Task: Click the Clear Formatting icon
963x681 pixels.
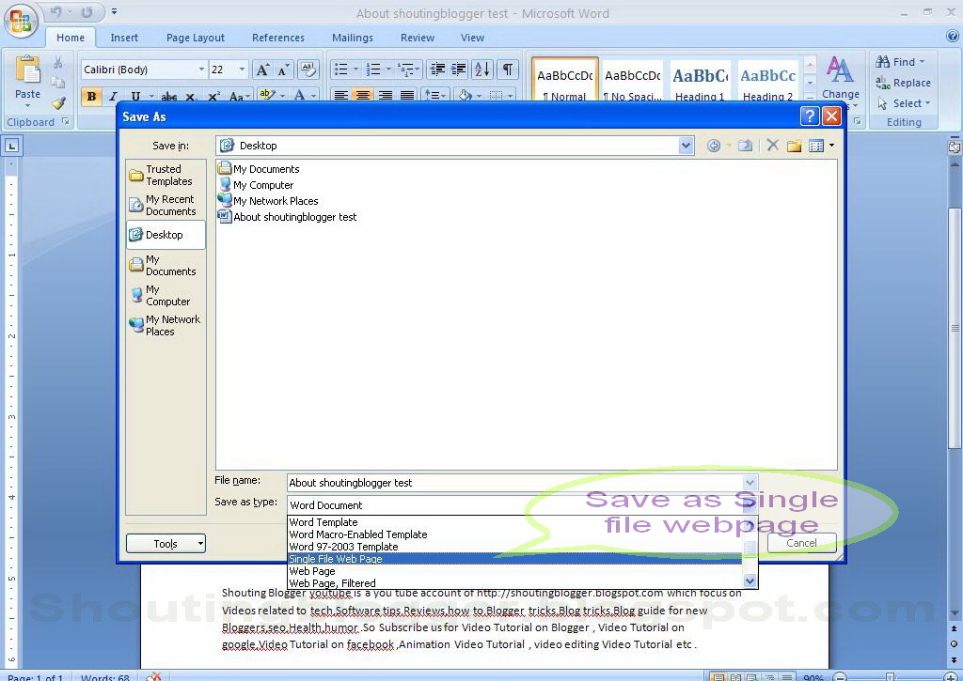Action: tap(308, 70)
